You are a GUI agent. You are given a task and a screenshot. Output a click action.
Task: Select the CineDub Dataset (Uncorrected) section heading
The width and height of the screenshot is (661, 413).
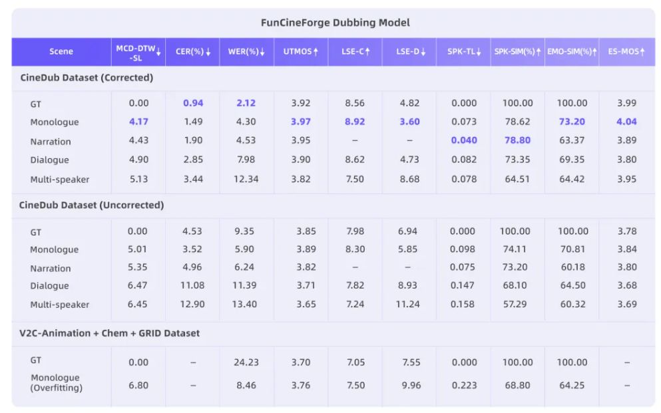(x=91, y=206)
